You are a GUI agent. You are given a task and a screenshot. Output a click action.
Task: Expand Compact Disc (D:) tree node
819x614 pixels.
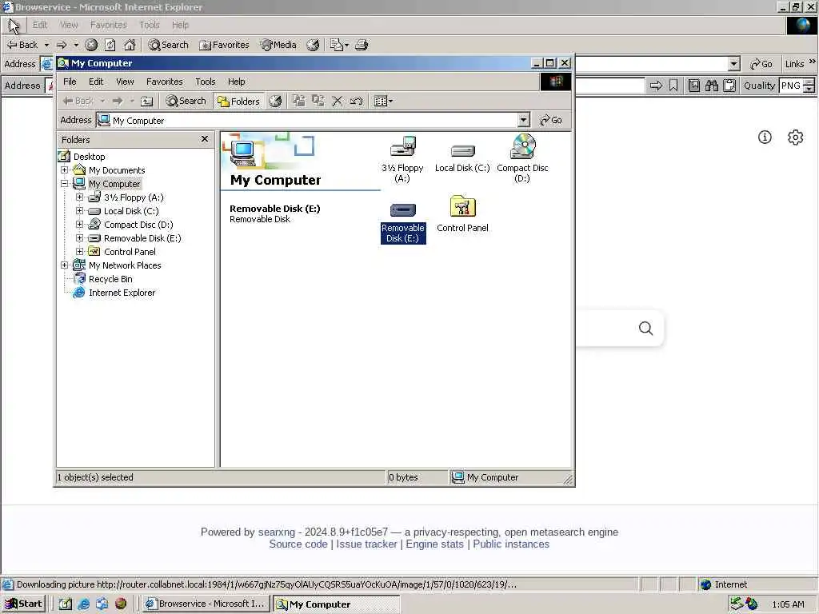[79, 225]
